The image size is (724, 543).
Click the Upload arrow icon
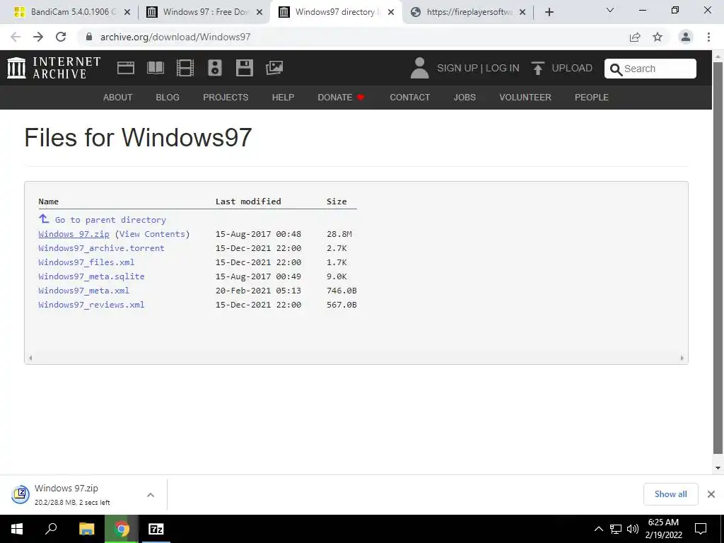(537, 68)
